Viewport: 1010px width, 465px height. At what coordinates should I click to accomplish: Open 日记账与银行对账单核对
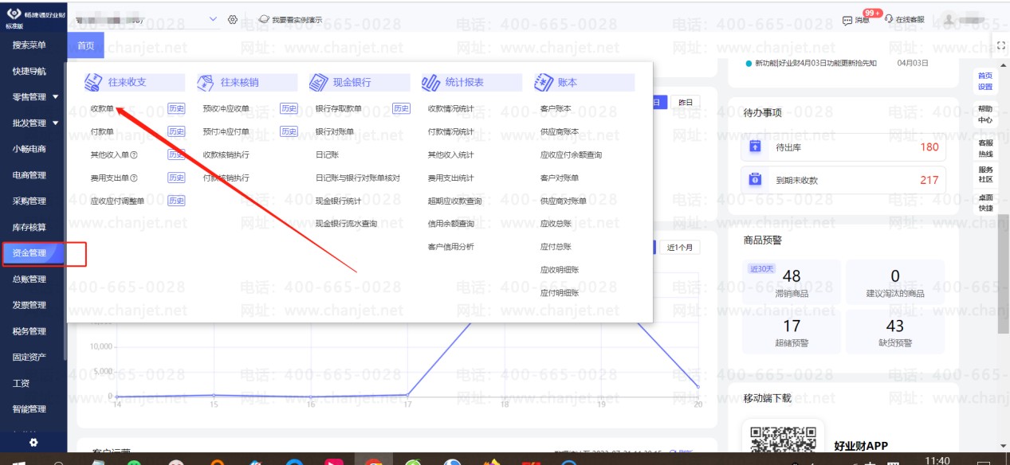(357, 178)
